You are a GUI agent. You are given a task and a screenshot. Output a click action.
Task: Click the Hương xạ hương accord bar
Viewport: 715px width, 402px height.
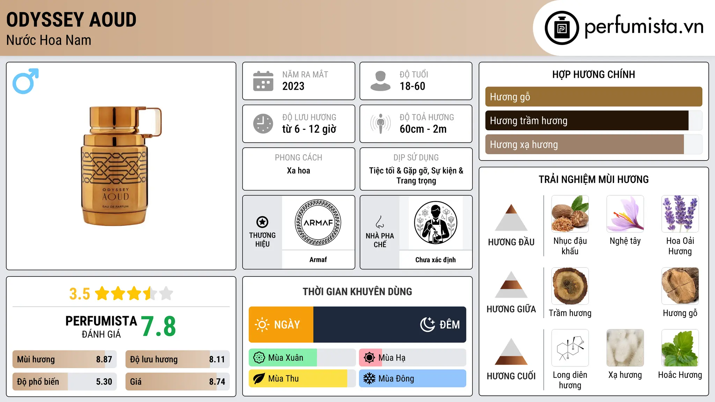(x=594, y=144)
